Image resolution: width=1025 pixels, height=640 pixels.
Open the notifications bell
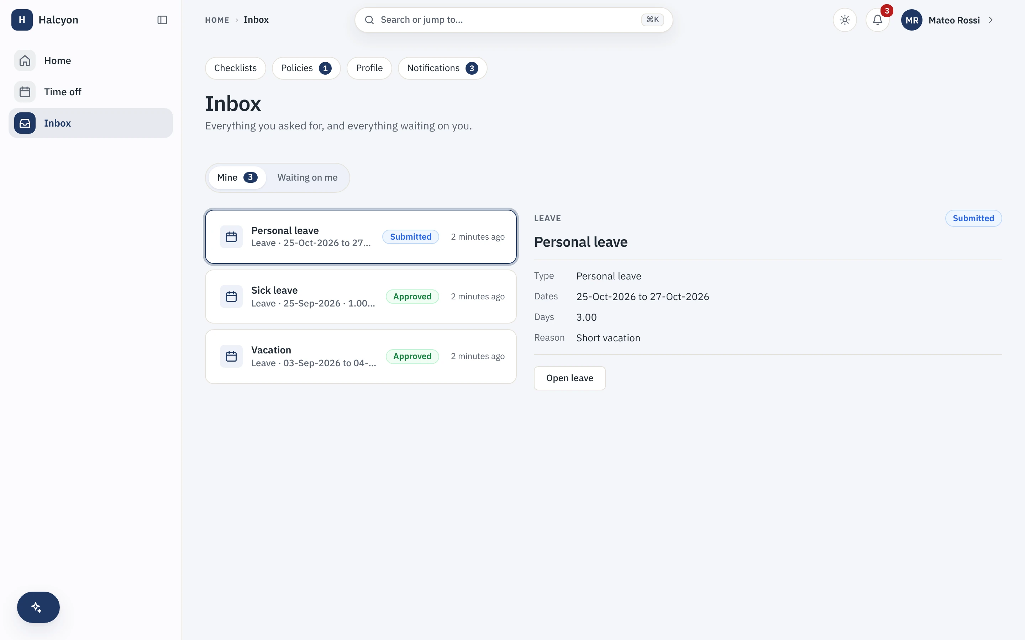(x=877, y=20)
